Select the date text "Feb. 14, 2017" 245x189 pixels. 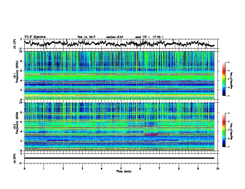click(x=86, y=37)
